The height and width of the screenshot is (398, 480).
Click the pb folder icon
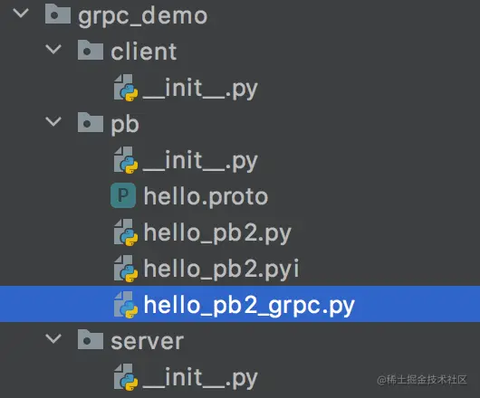[91, 122]
